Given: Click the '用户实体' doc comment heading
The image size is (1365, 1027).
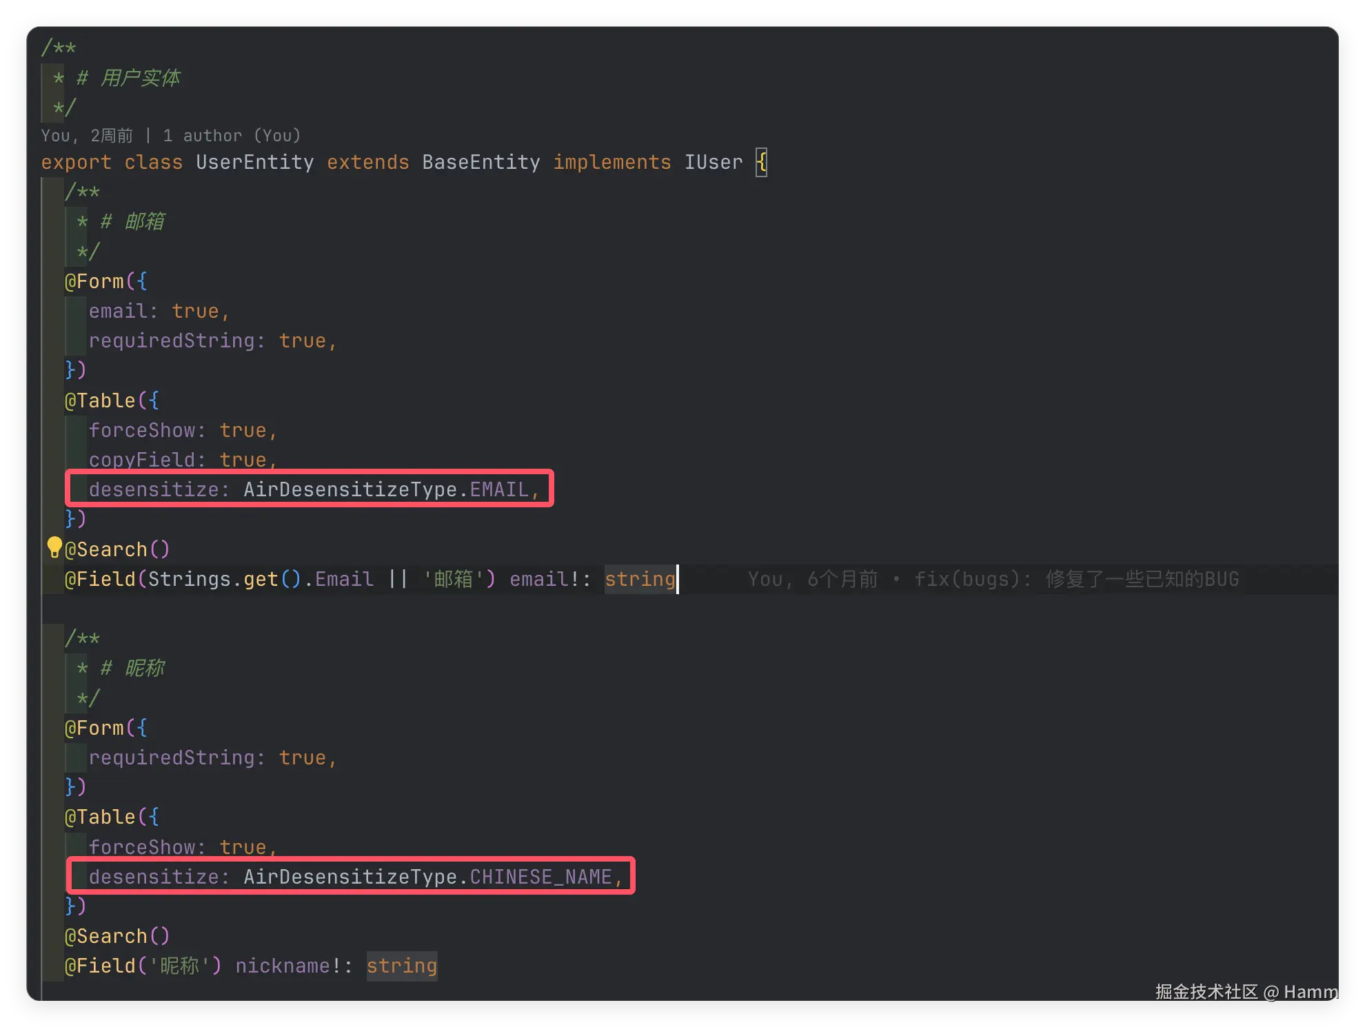Looking at the screenshot, I should point(140,78).
